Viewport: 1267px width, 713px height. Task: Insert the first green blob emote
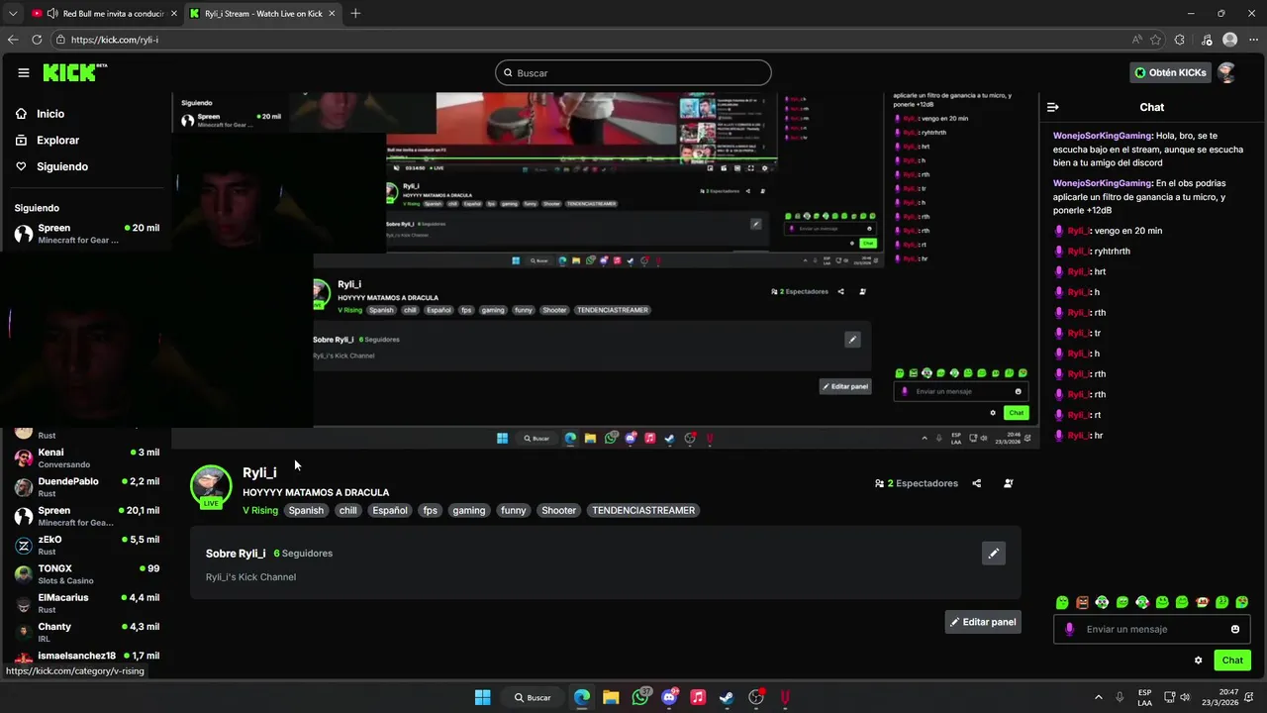coord(1062,602)
